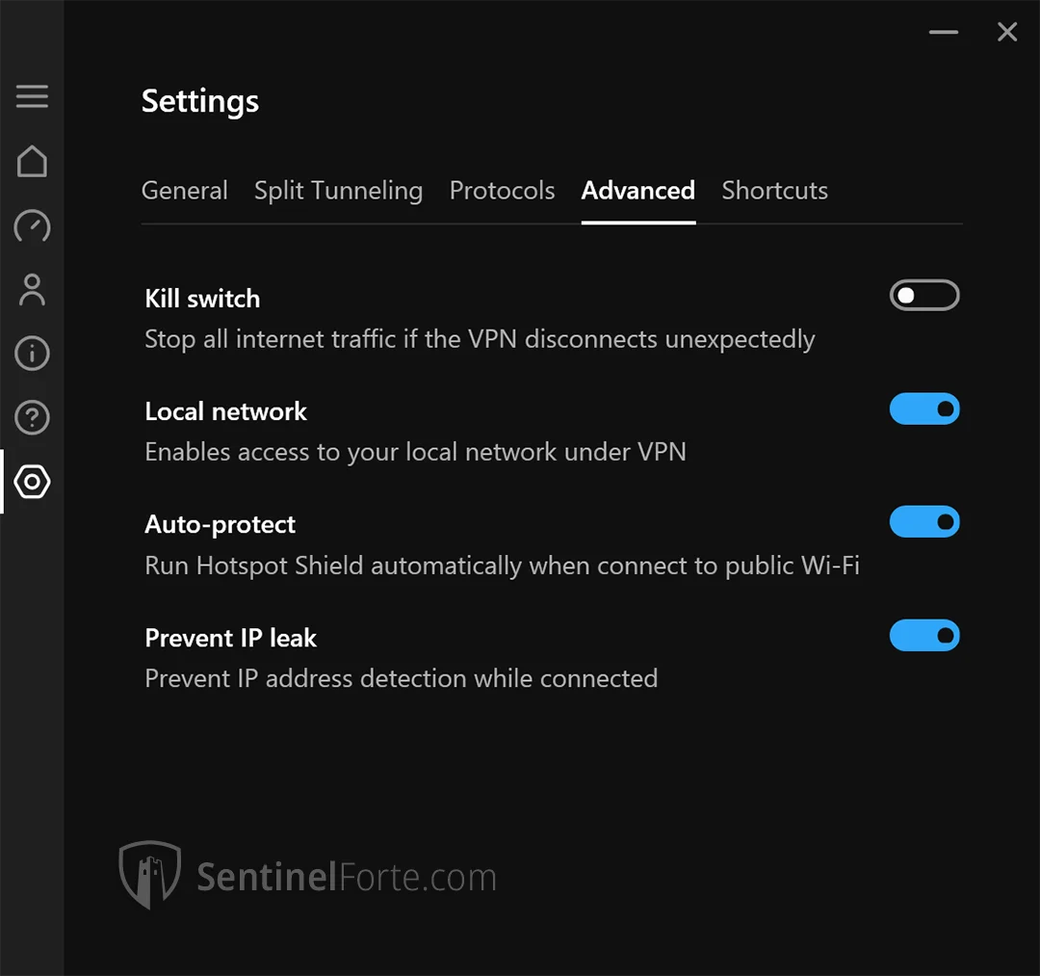
Task: Open the speed test gauge icon
Action: click(32, 225)
